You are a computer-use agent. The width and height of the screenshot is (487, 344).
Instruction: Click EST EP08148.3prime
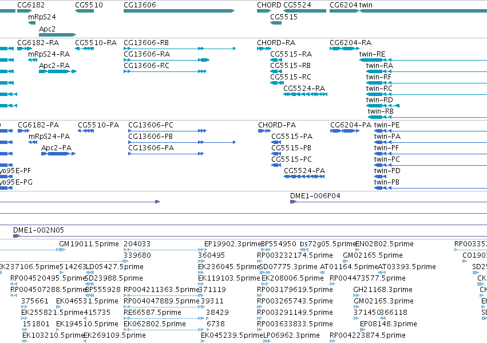[388, 324]
